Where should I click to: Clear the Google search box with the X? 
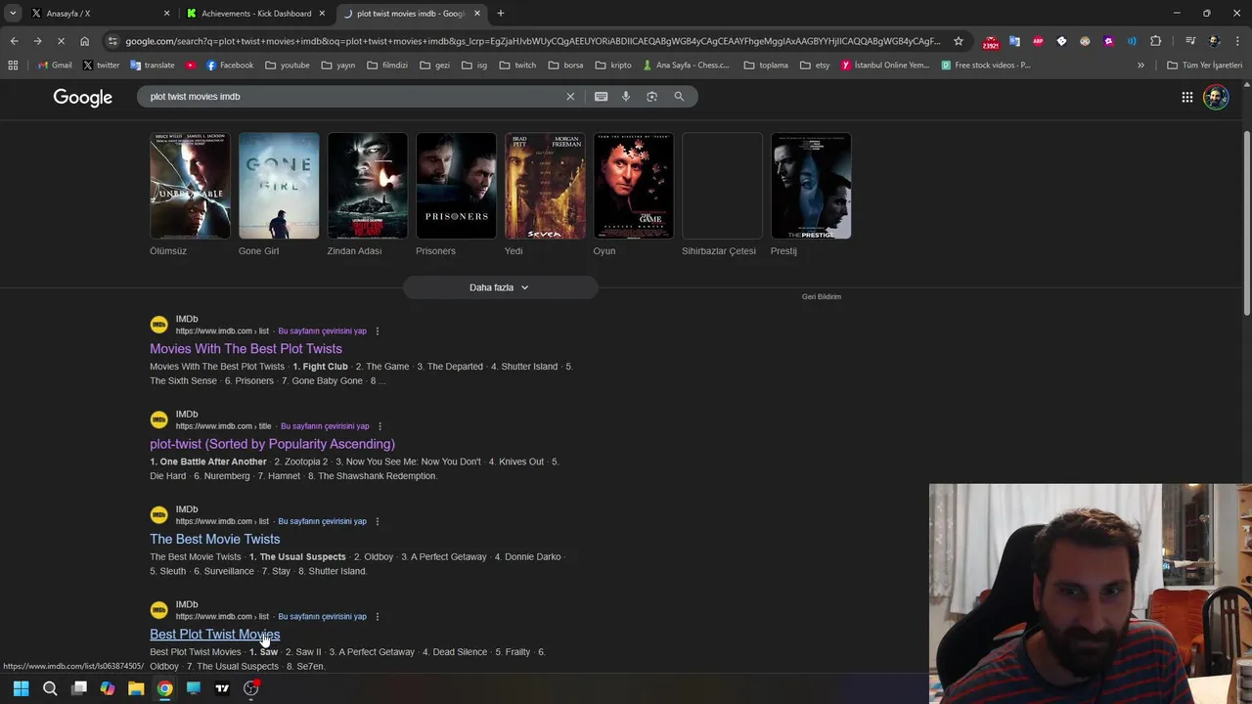point(570,97)
